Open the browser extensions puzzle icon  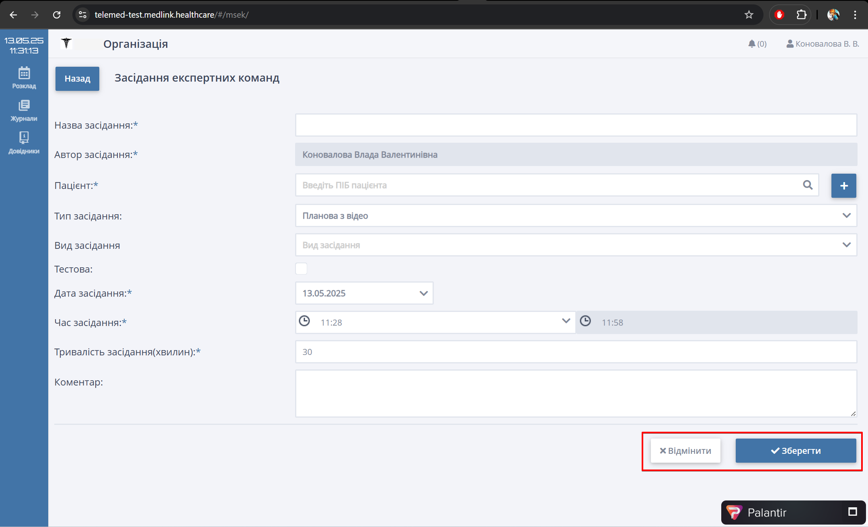[801, 15]
